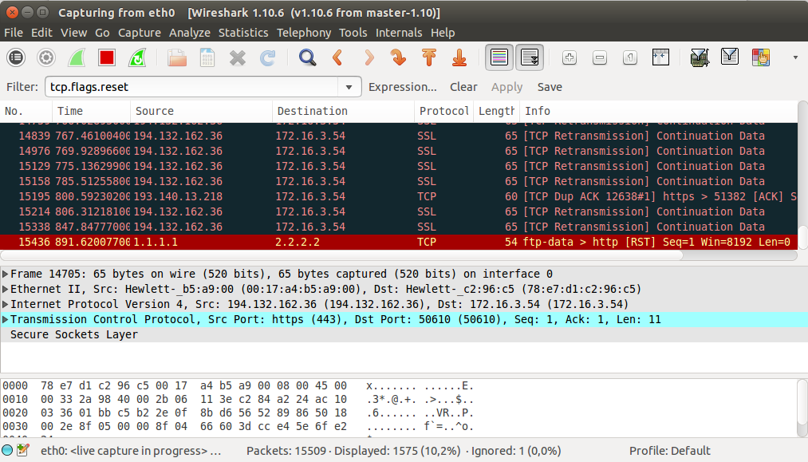Image resolution: width=808 pixels, height=462 pixels.
Task: Expand the Transmission Control Protocol row
Action: (6, 319)
